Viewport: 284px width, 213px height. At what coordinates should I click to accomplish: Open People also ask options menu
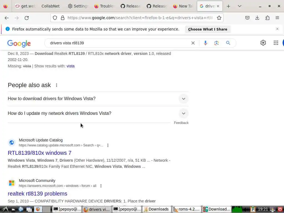(57, 85)
